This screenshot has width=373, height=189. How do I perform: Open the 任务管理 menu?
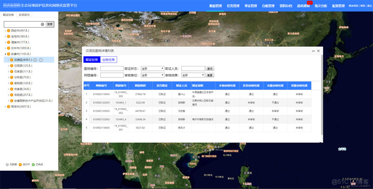pyautogui.click(x=233, y=6)
